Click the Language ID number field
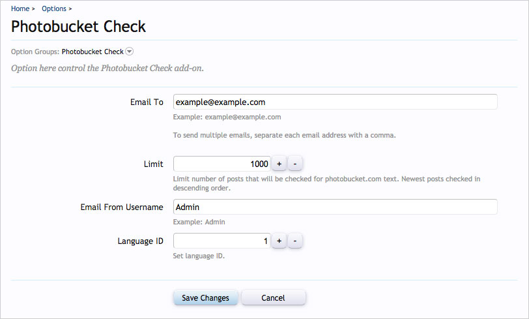The image size is (529, 319). tap(222, 241)
